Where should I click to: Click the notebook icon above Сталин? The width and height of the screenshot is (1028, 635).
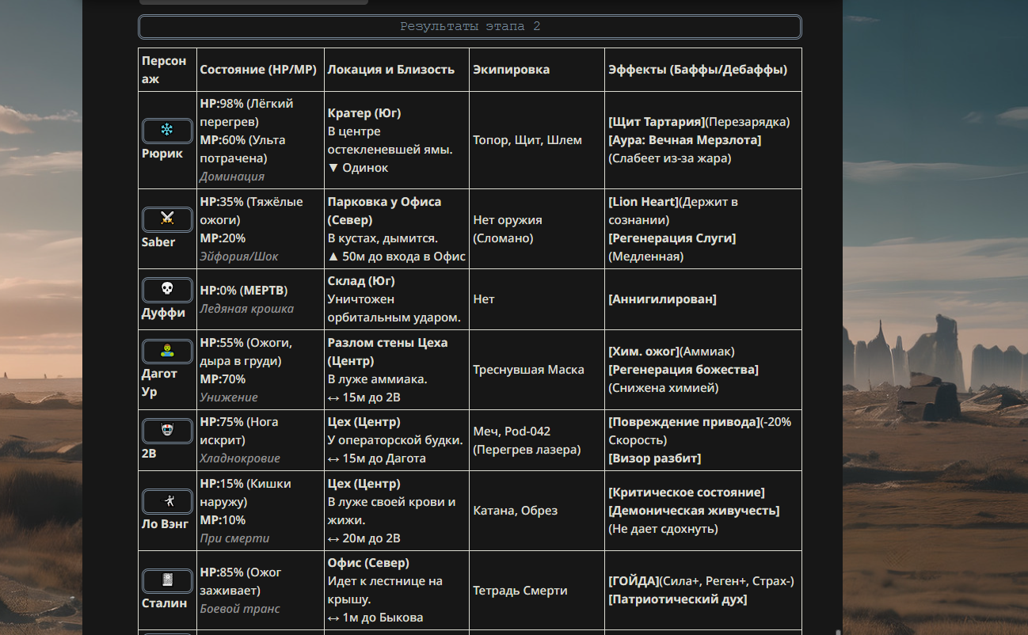(167, 580)
